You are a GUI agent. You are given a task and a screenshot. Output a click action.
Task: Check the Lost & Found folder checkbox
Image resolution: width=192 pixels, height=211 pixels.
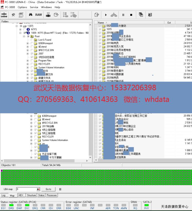(32, 40)
